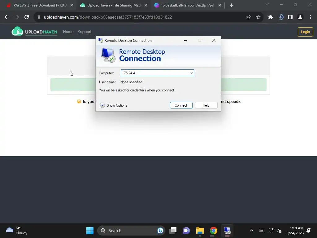Go forward in Chrome
The image size is (317, 238).
point(17,17)
